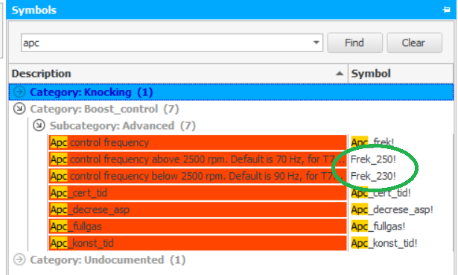
Task: Pin the Symbols panel
Action: [446, 10]
